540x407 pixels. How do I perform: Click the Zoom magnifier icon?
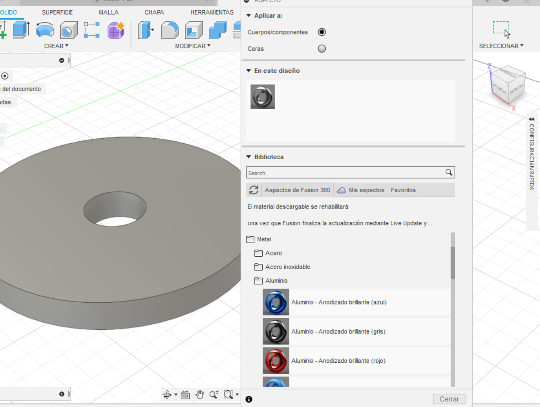214,395
